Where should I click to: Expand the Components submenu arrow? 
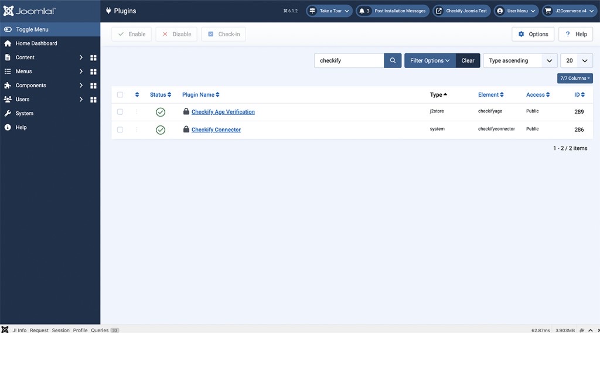(x=81, y=86)
